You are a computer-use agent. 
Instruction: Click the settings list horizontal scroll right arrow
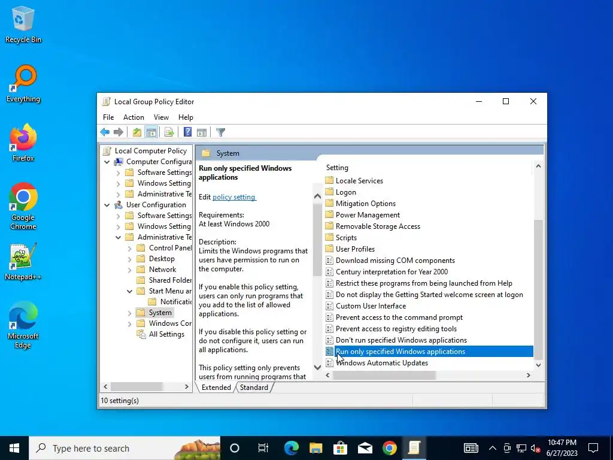[528, 375]
